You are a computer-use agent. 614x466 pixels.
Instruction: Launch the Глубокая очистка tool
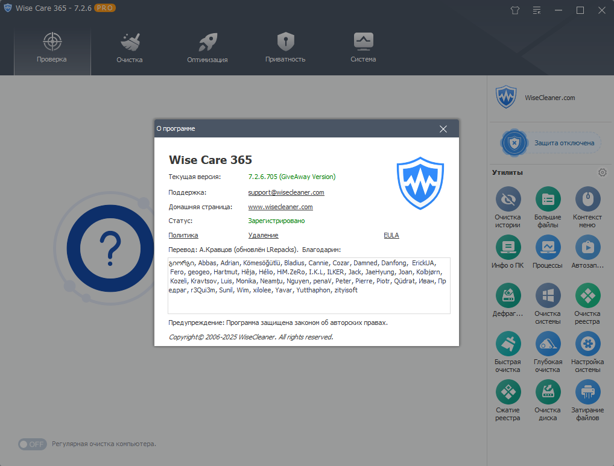(548, 344)
